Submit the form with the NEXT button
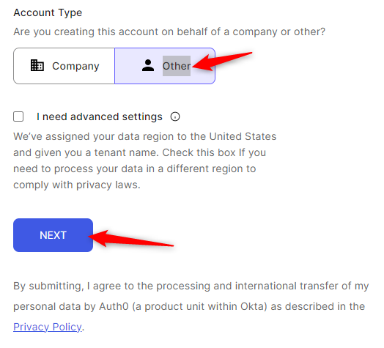The image size is (384, 348). (53, 235)
